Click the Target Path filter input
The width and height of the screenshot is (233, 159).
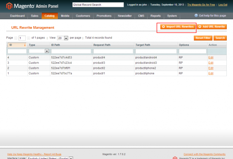156,51
